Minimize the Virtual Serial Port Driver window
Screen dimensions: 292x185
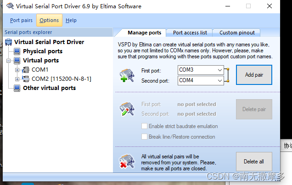coord(228,6)
